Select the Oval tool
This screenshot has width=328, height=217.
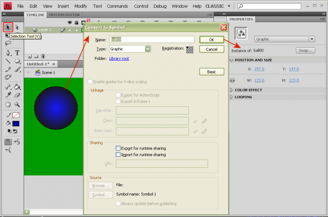click(17, 61)
